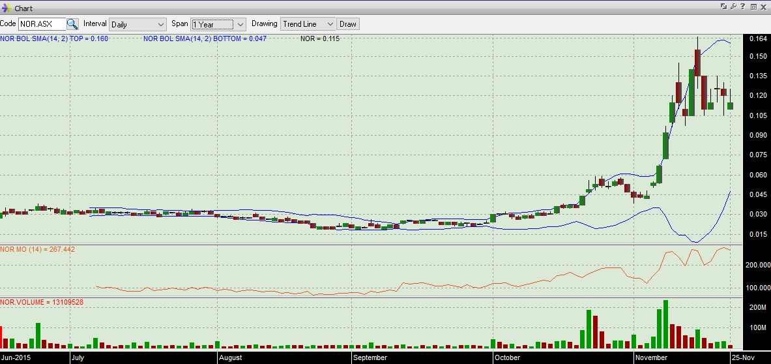Click the NOR MO (14) momentum label
This screenshot has height=364, width=771.
pyautogui.click(x=38, y=249)
